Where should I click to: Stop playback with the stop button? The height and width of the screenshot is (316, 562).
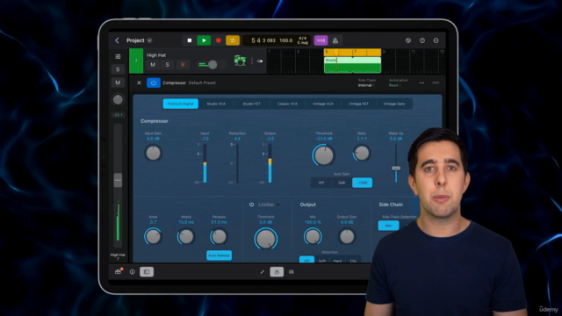[190, 40]
